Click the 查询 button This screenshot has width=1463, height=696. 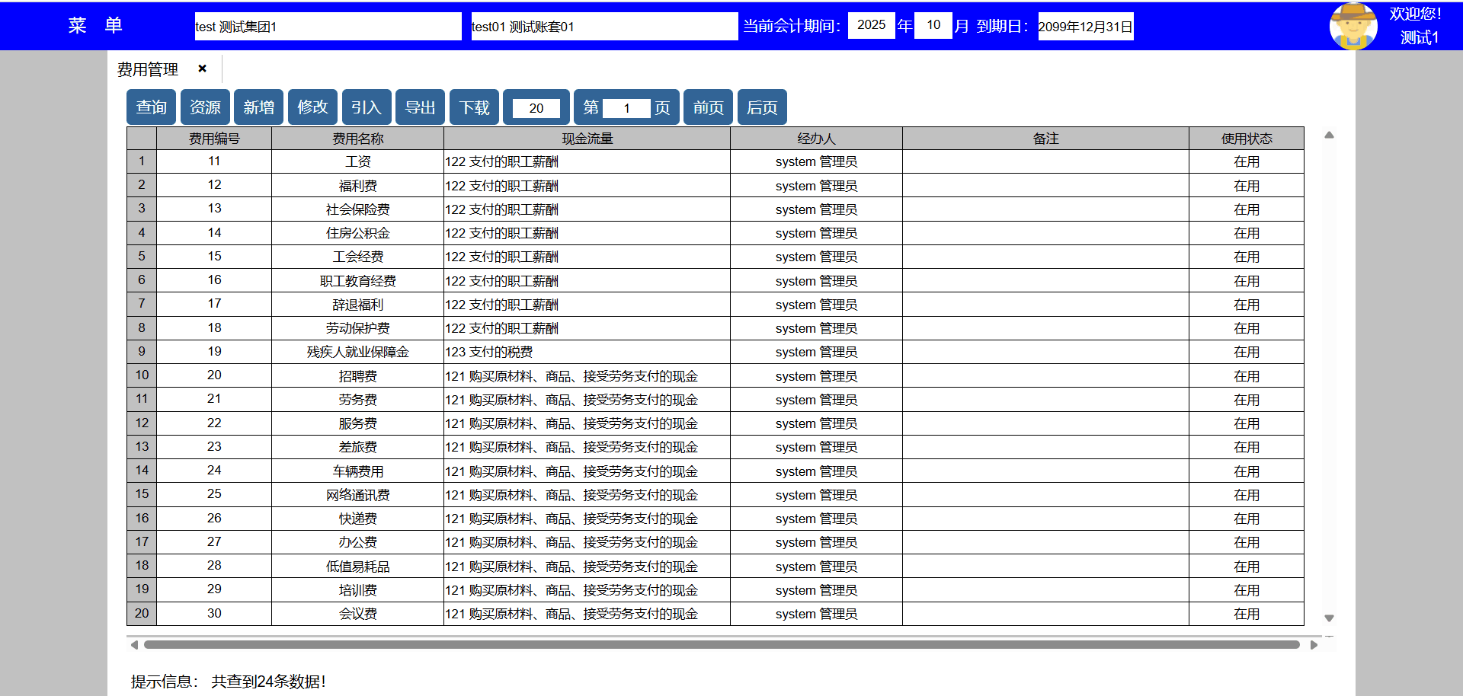151,107
